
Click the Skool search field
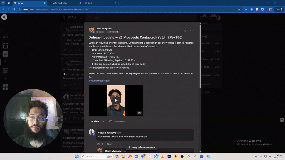[141, 17]
